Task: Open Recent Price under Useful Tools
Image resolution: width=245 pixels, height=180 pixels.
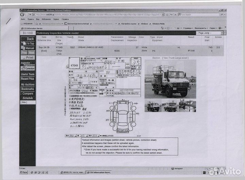Action: pos(28,79)
